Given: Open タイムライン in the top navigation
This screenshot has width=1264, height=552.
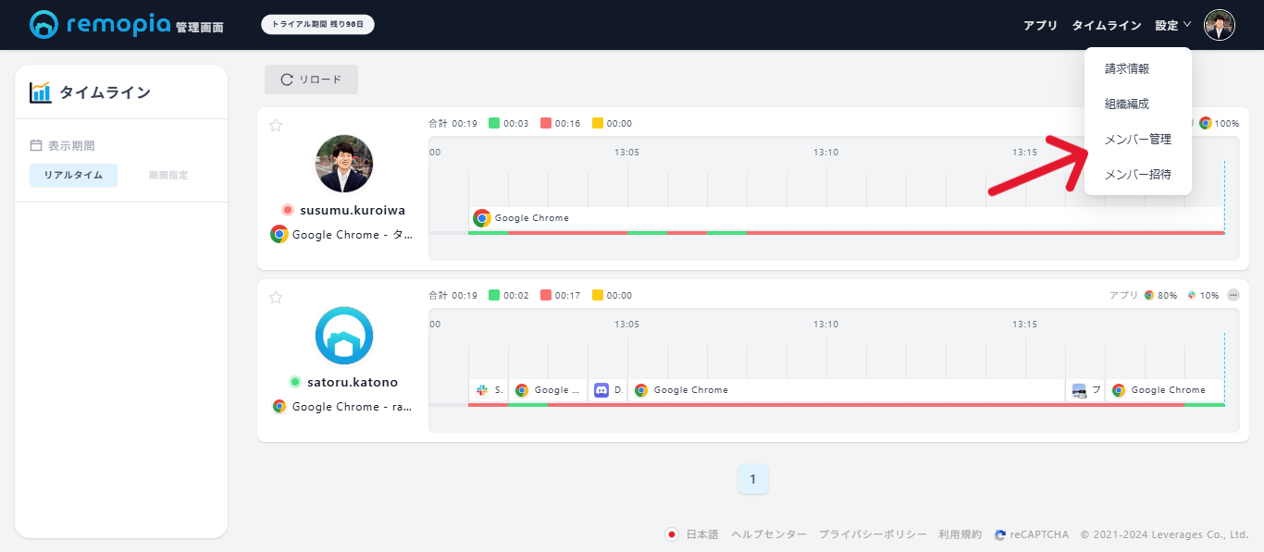Looking at the screenshot, I should [1107, 25].
